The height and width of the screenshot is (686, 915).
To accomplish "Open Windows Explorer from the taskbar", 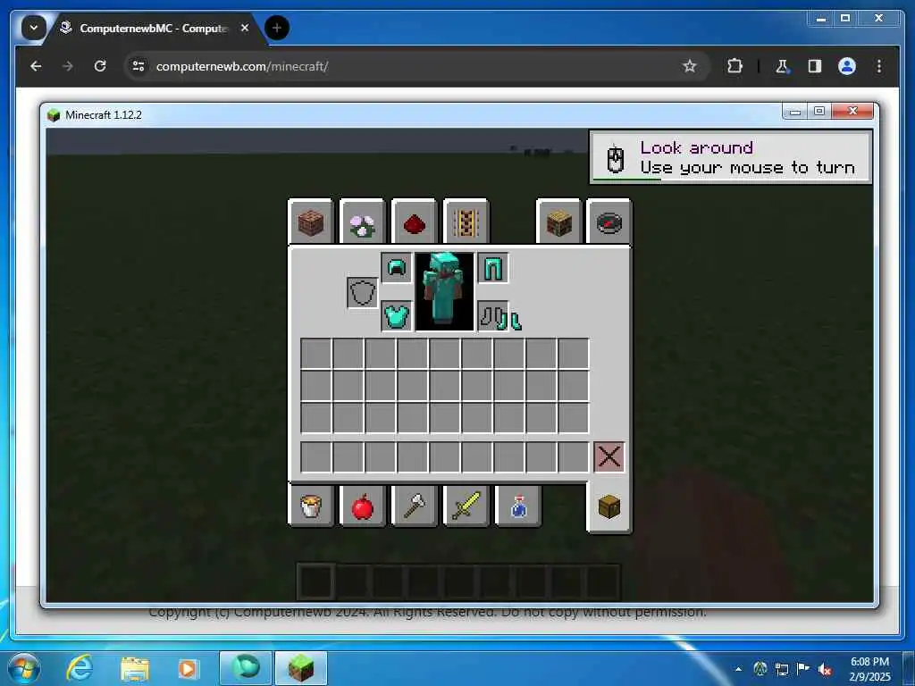I will click(x=135, y=668).
